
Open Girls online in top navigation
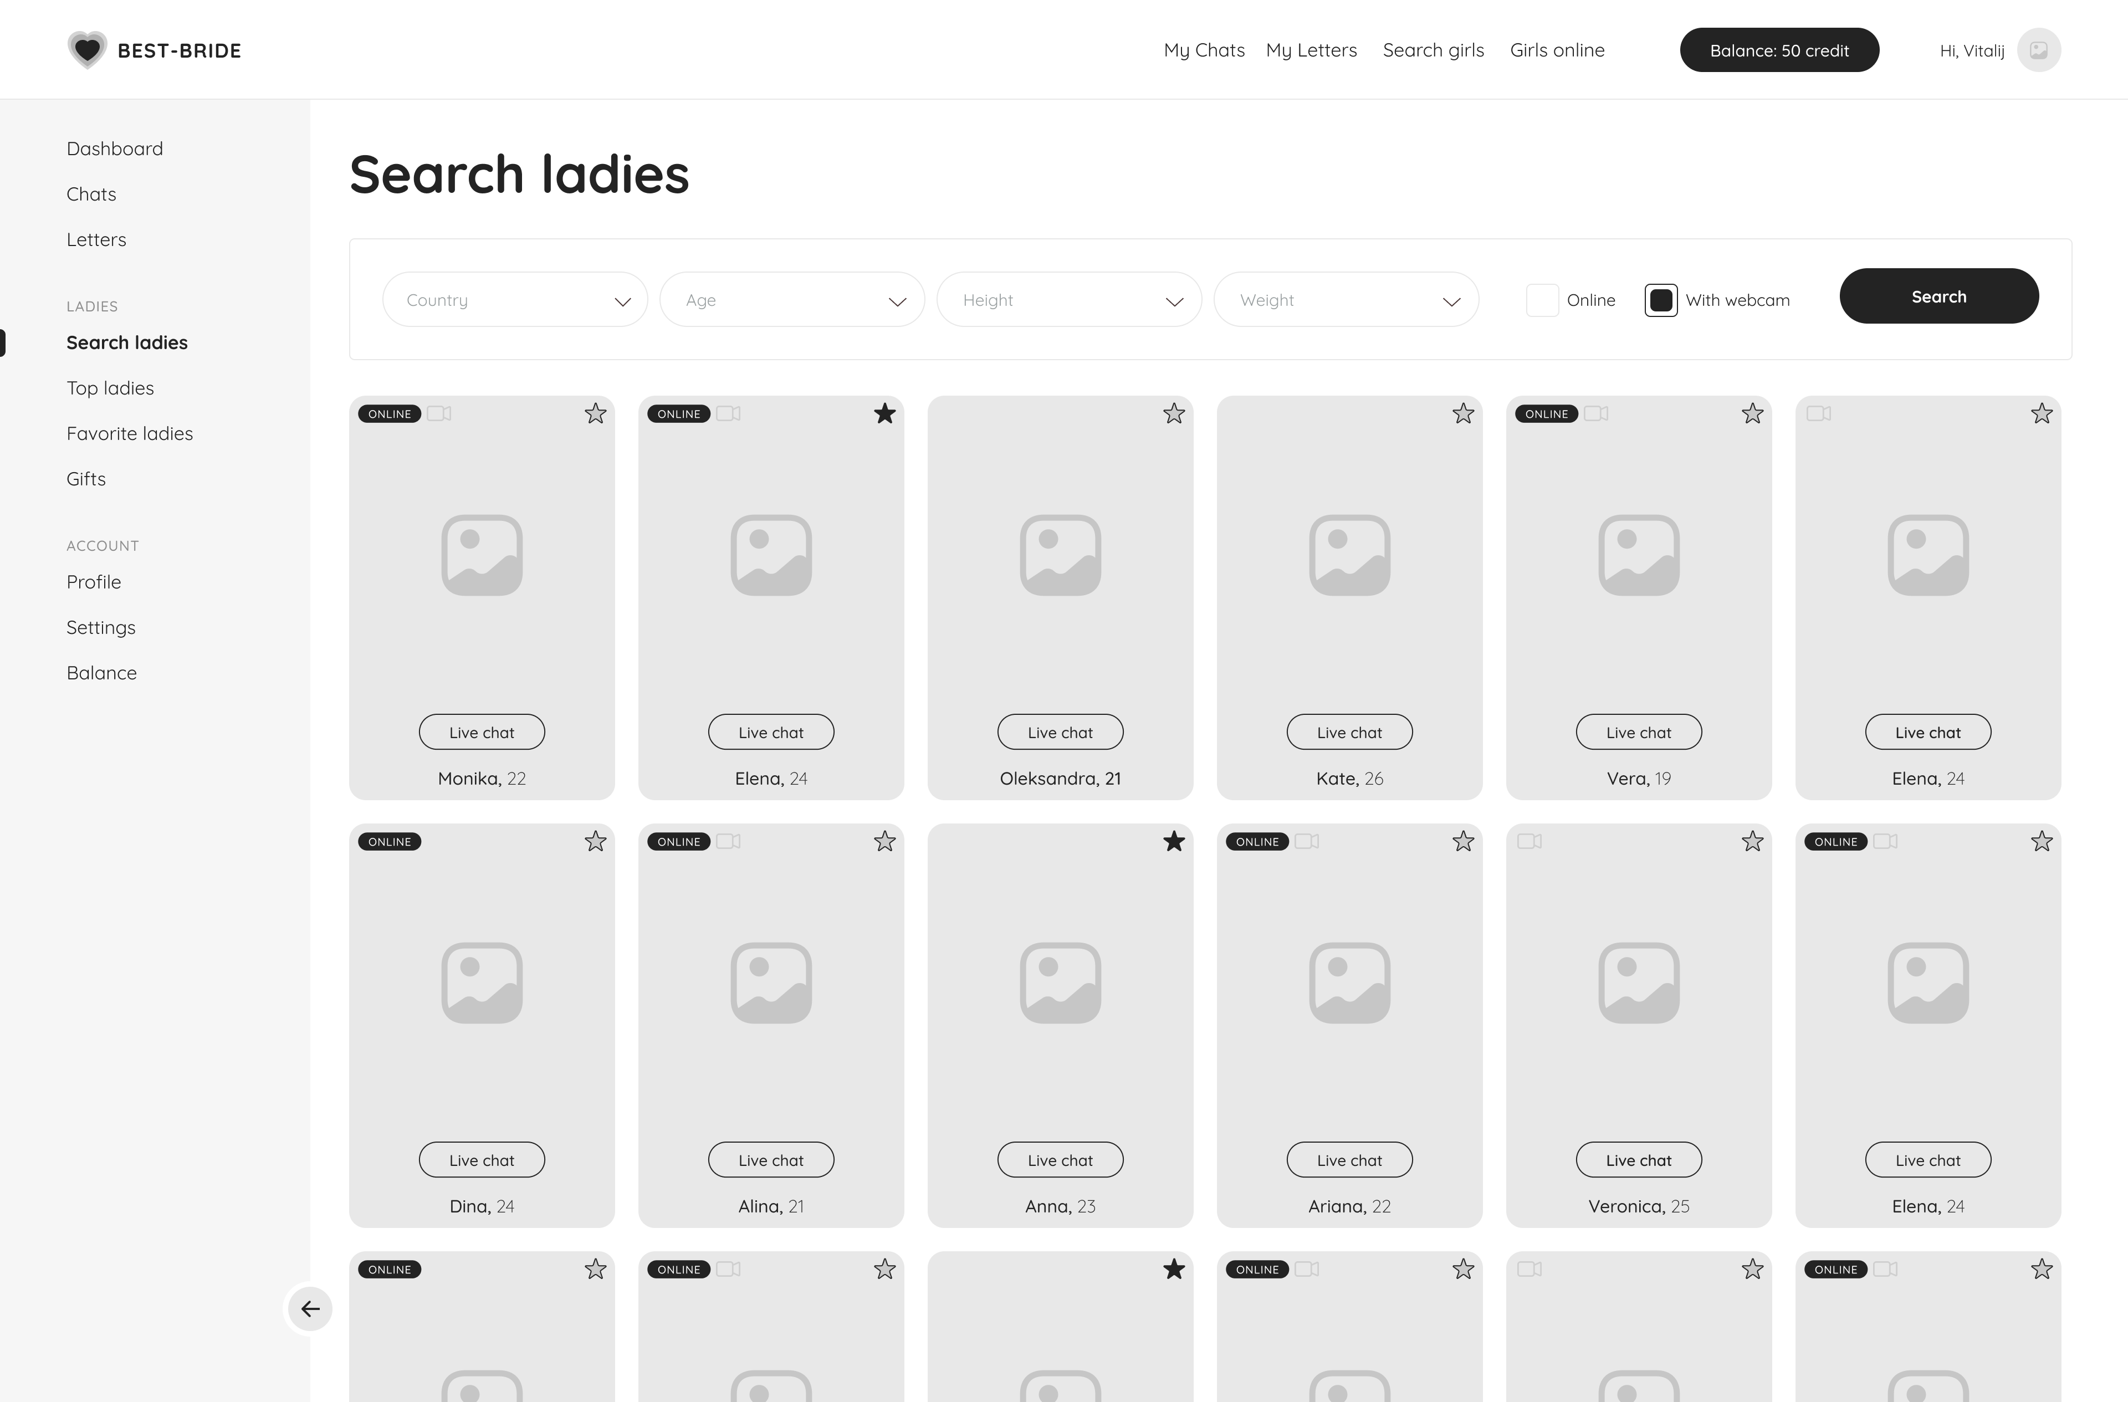pos(1557,50)
